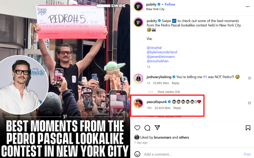This screenshot has height=158, width=254.
Task: Share the post with the paper plane icon
Action: (157, 128)
